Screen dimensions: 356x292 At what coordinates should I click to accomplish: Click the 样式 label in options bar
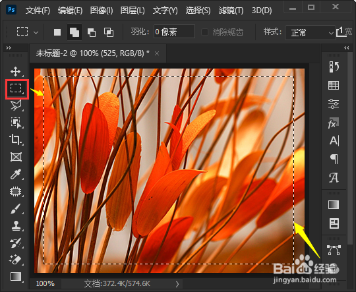tap(272, 32)
